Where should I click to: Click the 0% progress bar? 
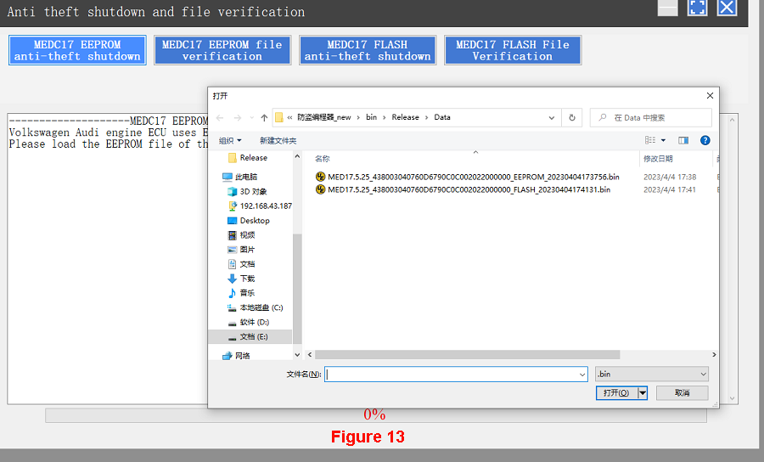pyautogui.click(x=376, y=415)
